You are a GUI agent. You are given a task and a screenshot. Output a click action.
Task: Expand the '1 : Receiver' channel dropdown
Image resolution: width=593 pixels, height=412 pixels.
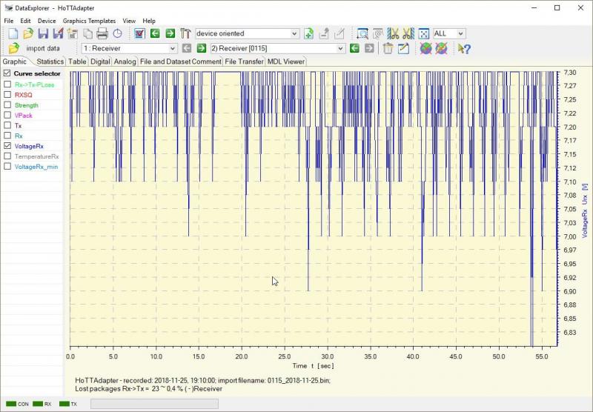point(172,48)
